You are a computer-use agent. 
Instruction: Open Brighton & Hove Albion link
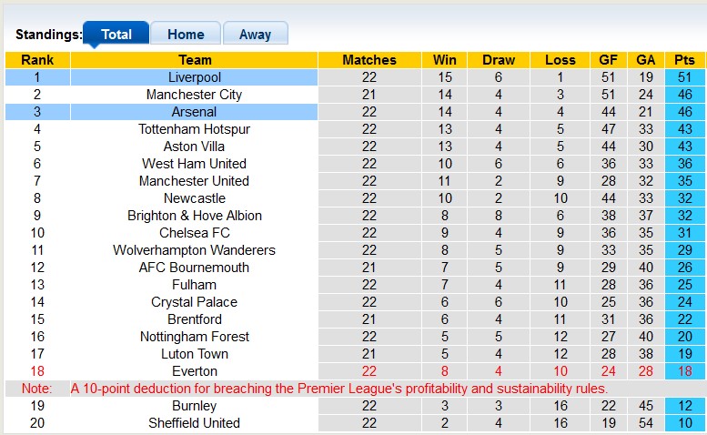[x=194, y=216]
